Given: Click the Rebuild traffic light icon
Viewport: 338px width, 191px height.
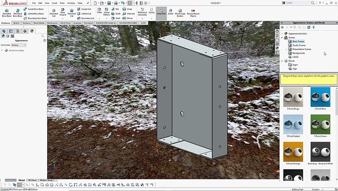Looking at the screenshot, I should (x=136, y=3).
